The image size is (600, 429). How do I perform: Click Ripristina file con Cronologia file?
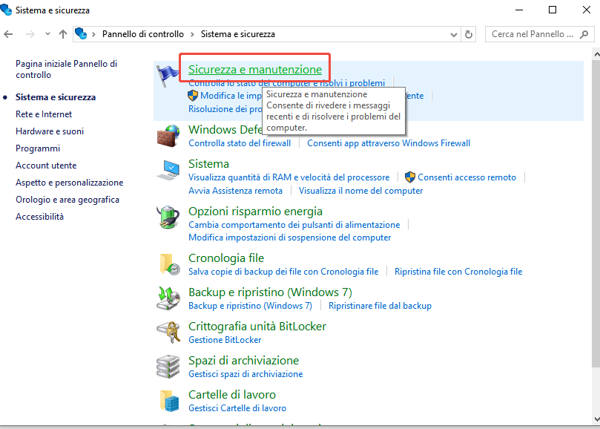[x=458, y=272]
